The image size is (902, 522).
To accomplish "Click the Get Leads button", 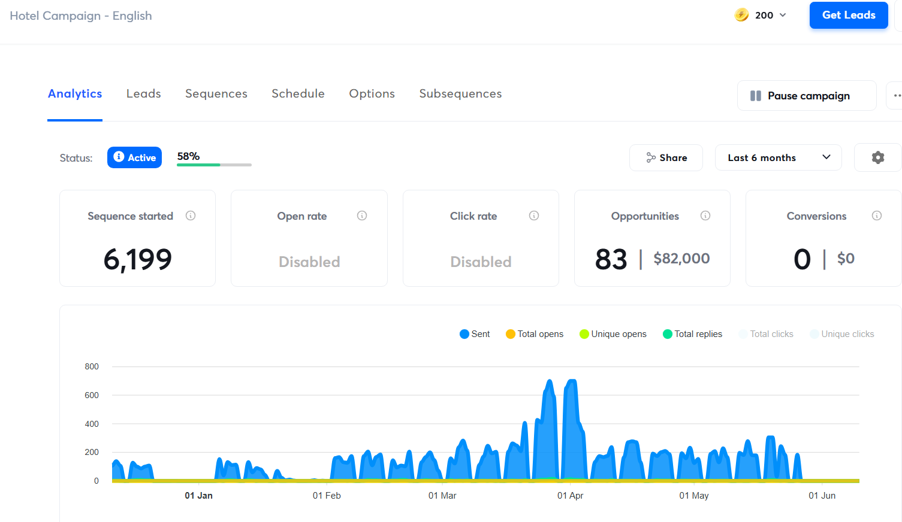I will point(848,16).
